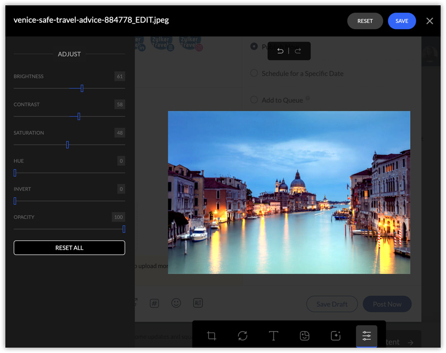
Task: Open the Rotate tool
Action: pyautogui.click(x=242, y=336)
